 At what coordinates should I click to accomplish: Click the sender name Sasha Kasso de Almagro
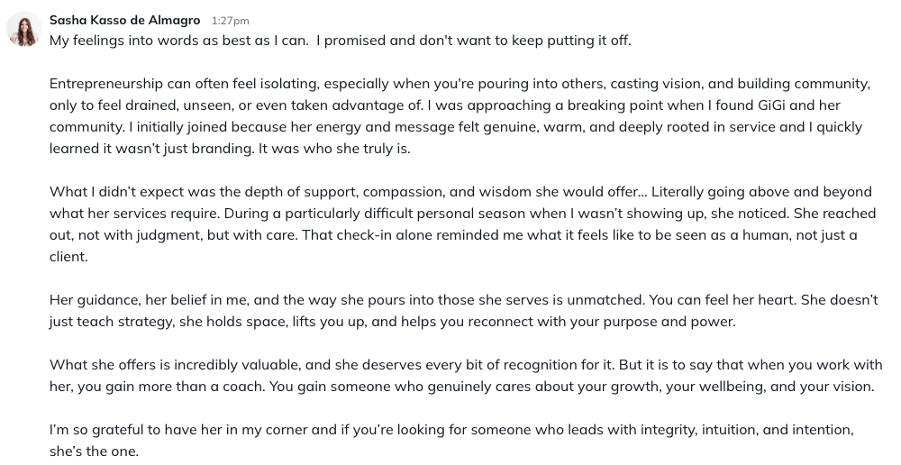pyautogui.click(x=124, y=20)
